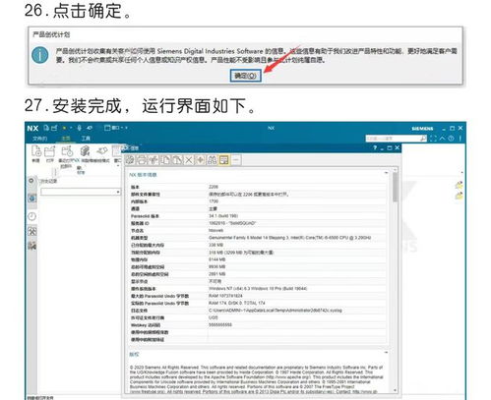Click the highlighted yellow window icon in the information toolbar
491x400 pixels.
[x=224, y=160]
